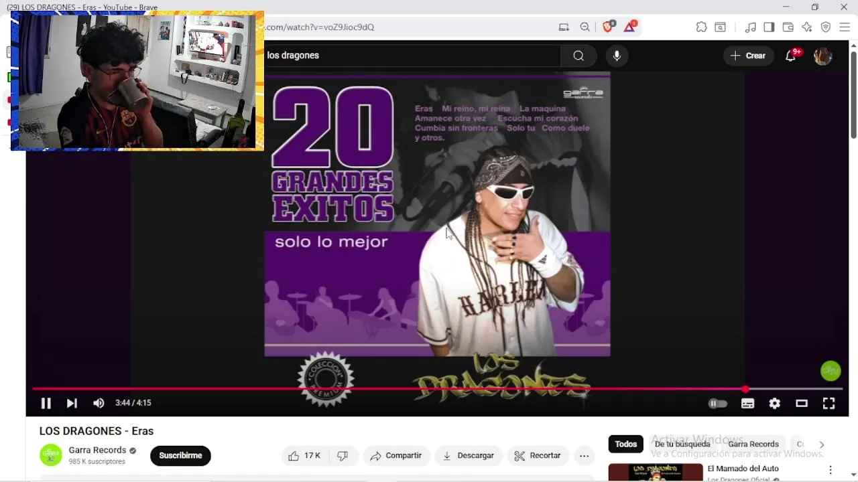The image size is (858, 482).
Task: Open the Brave Rewards triangle icon
Action: pos(629,27)
